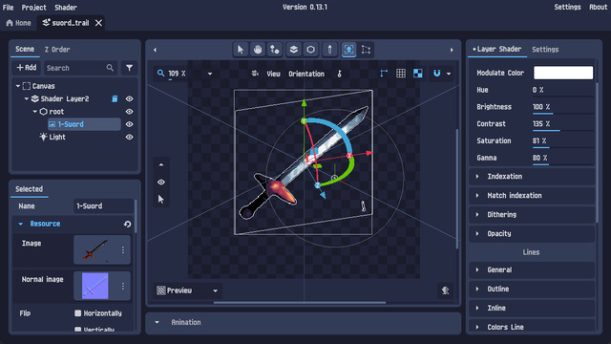Viewport: 611px width, 344px height.
Task: Switch to the Z Order tab
Action: click(57, 50)
